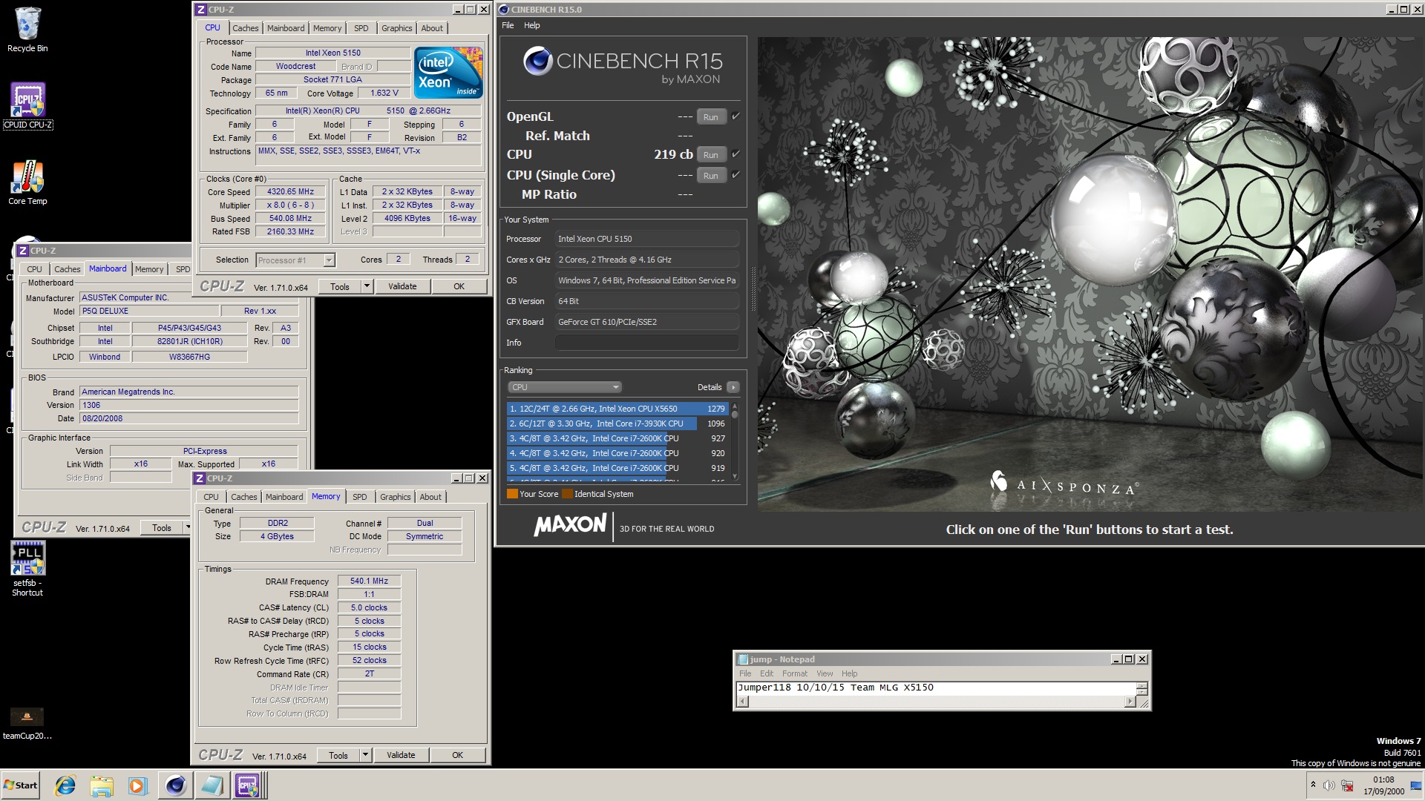Click the top CPU-Z window title icon
The image size is (1425, 801).
click(x=200, y=10)
